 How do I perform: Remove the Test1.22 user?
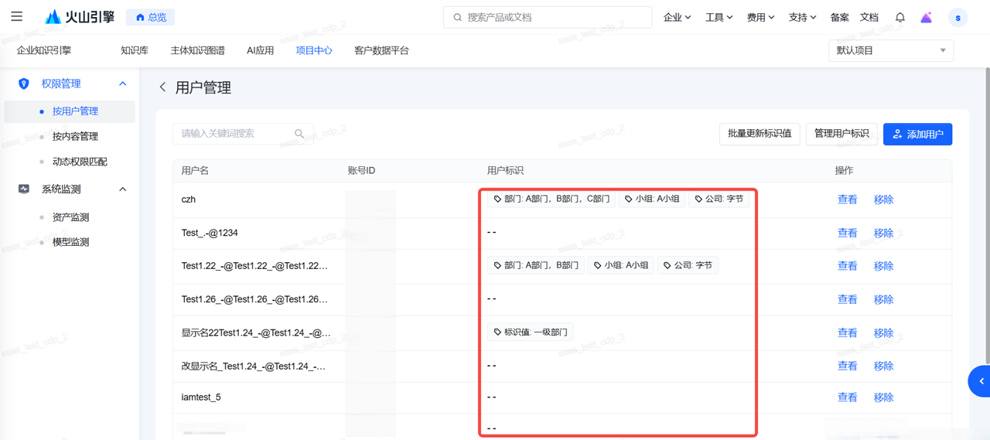[883, 266]
